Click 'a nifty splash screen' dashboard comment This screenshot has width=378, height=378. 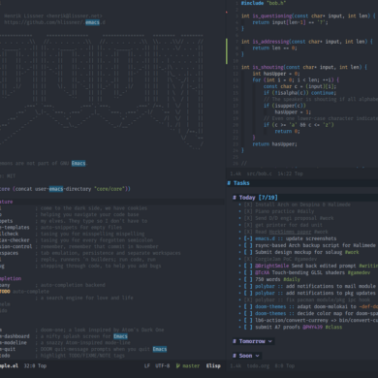click(x=81, y=336)
